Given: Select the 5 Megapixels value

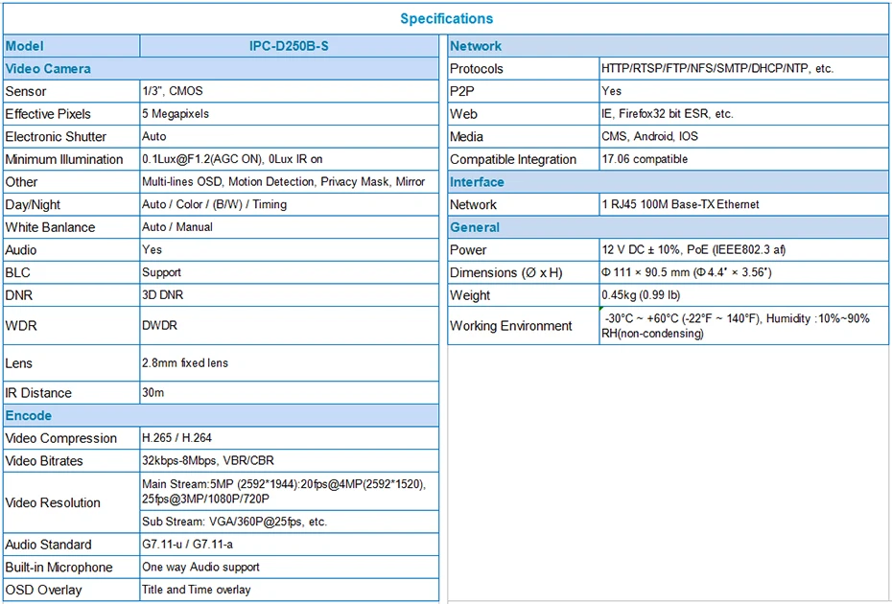Looking at the screenshot, I should (176, 114).
